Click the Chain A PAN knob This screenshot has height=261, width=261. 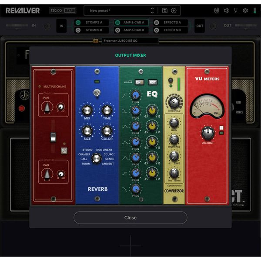pyautogui.click(x=47, y=107)
